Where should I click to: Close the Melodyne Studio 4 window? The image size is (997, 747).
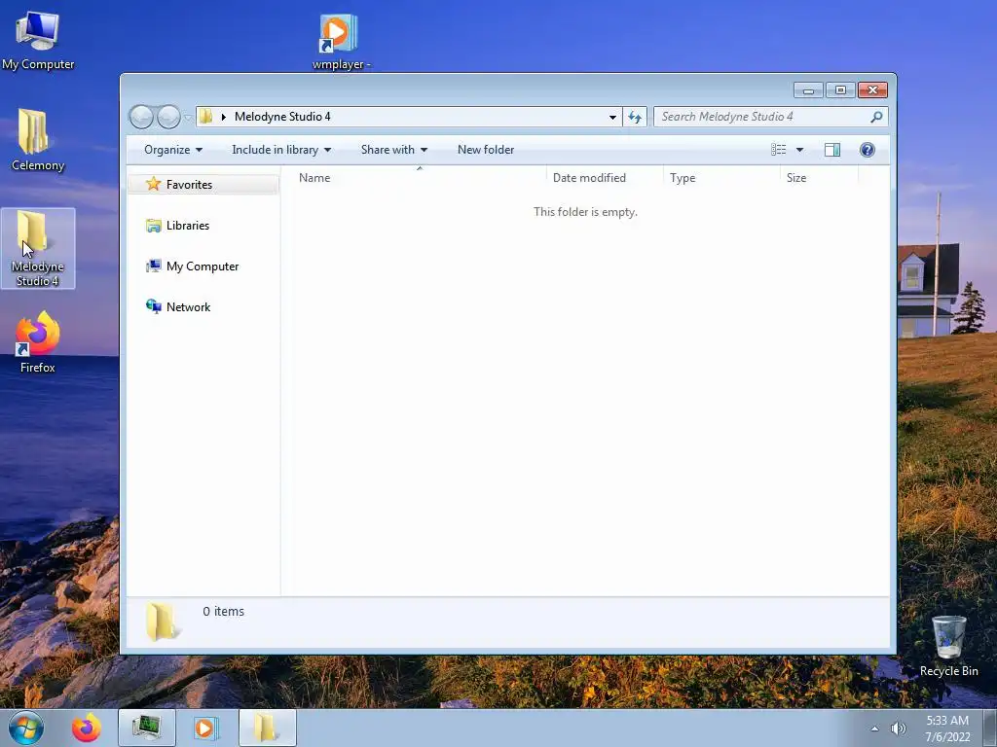pos(872,90)
